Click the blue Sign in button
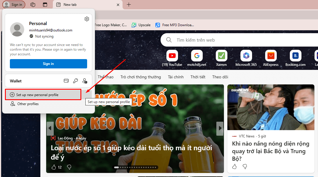Viewport: 318px width, 177px height. pyautogui.click(x=48, y=64)
